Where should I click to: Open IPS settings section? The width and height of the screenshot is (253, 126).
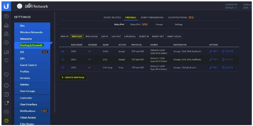(32, 52)
